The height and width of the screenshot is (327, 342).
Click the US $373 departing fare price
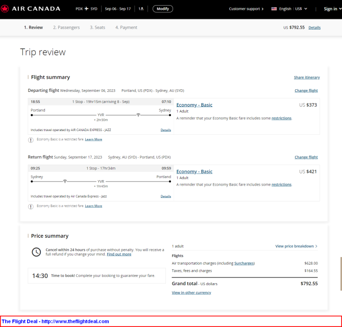308,105
